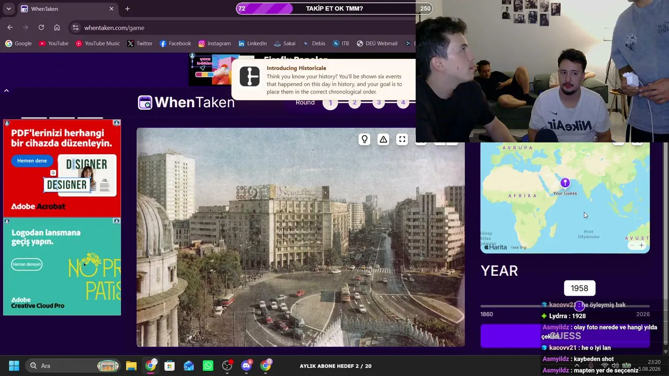Image resolution: width=669 pixels, height=376 pixels.
Task: Open the Historicale app icon in the banner
Action: click(x=249, y=77)
